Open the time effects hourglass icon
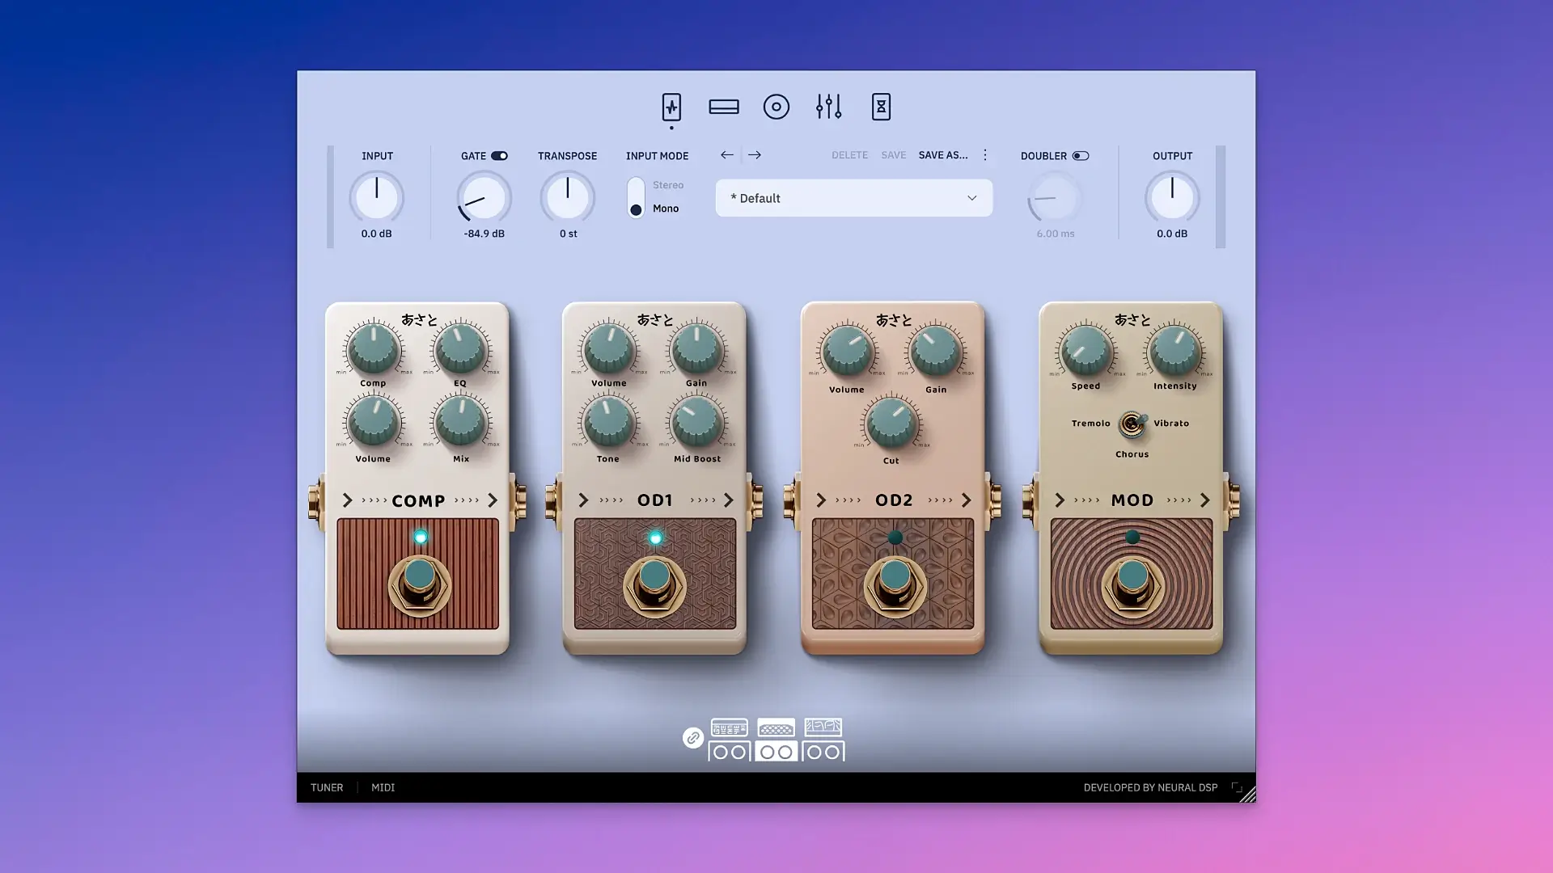The image size is (1553, 873). [881, 107]
